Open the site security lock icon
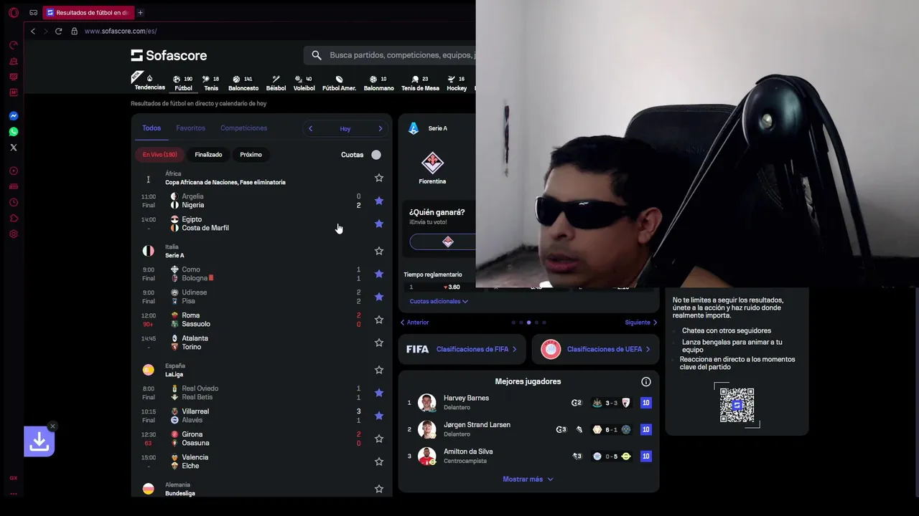The image size is (919, 516). (74, 31)
